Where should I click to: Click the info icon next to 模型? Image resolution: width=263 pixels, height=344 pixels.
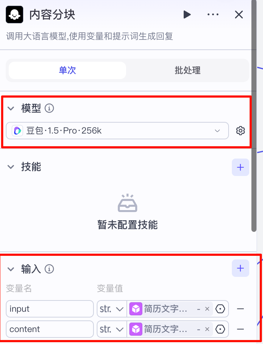tap(49, 108)
